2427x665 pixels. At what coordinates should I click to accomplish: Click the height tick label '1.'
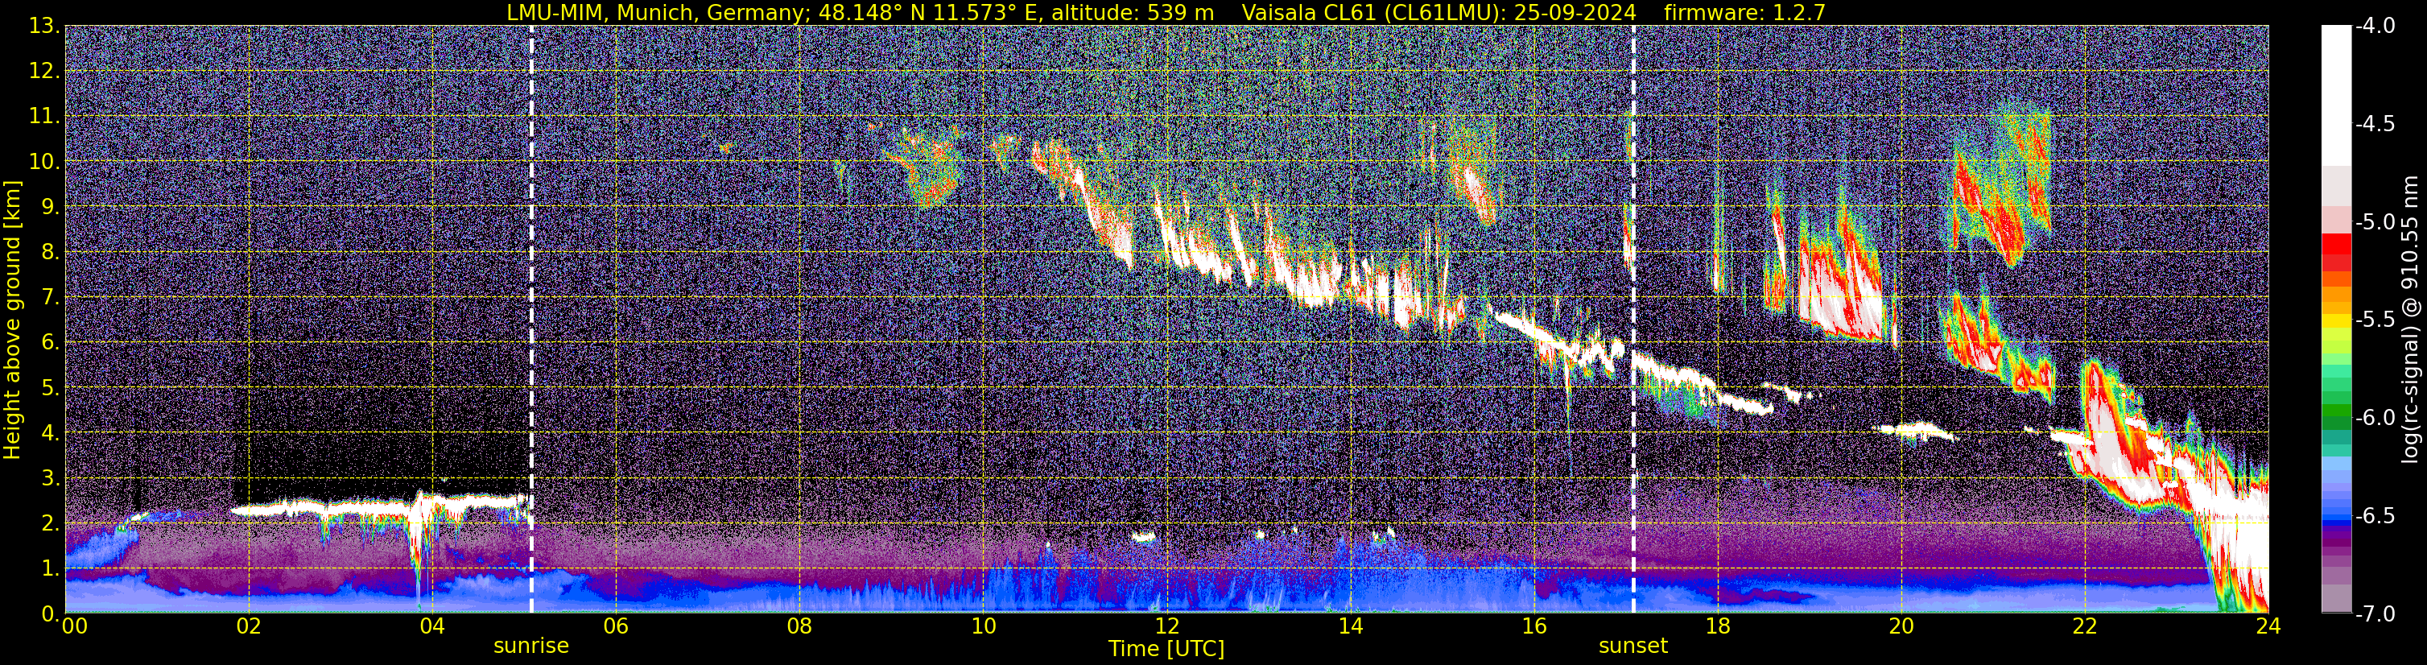(x=50, y=568)
